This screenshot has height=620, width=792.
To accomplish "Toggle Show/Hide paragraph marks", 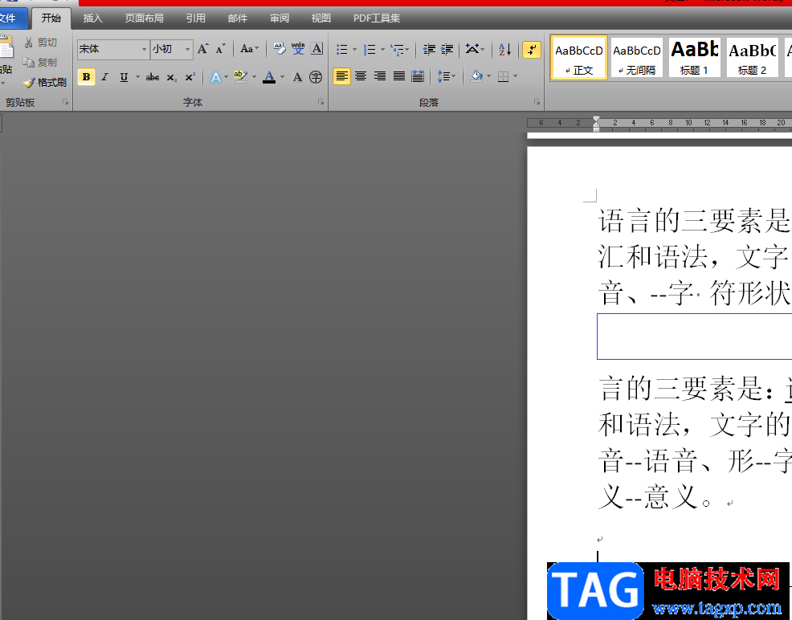I will pyautogui.click(x=532, y=50).
